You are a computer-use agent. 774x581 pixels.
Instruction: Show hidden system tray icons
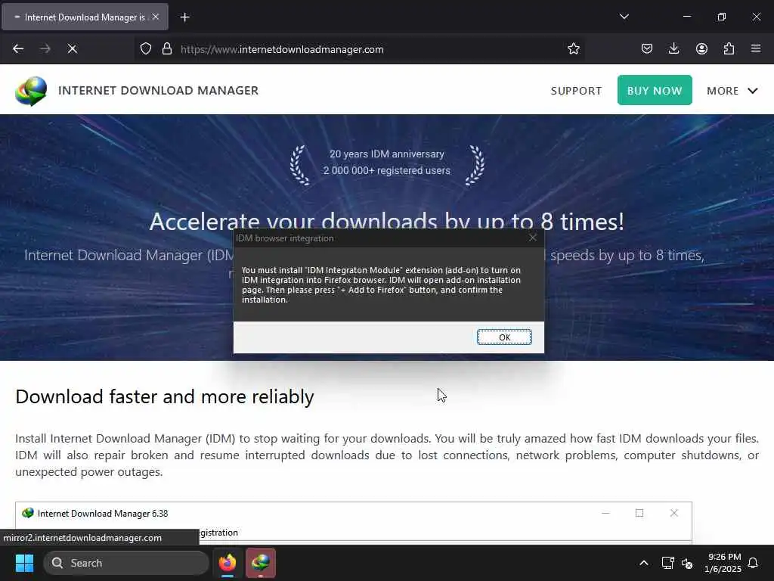pyautogui.click(x=644, y=563)
